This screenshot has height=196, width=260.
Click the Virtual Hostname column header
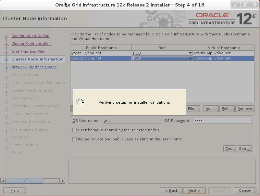tap(224, 48)
